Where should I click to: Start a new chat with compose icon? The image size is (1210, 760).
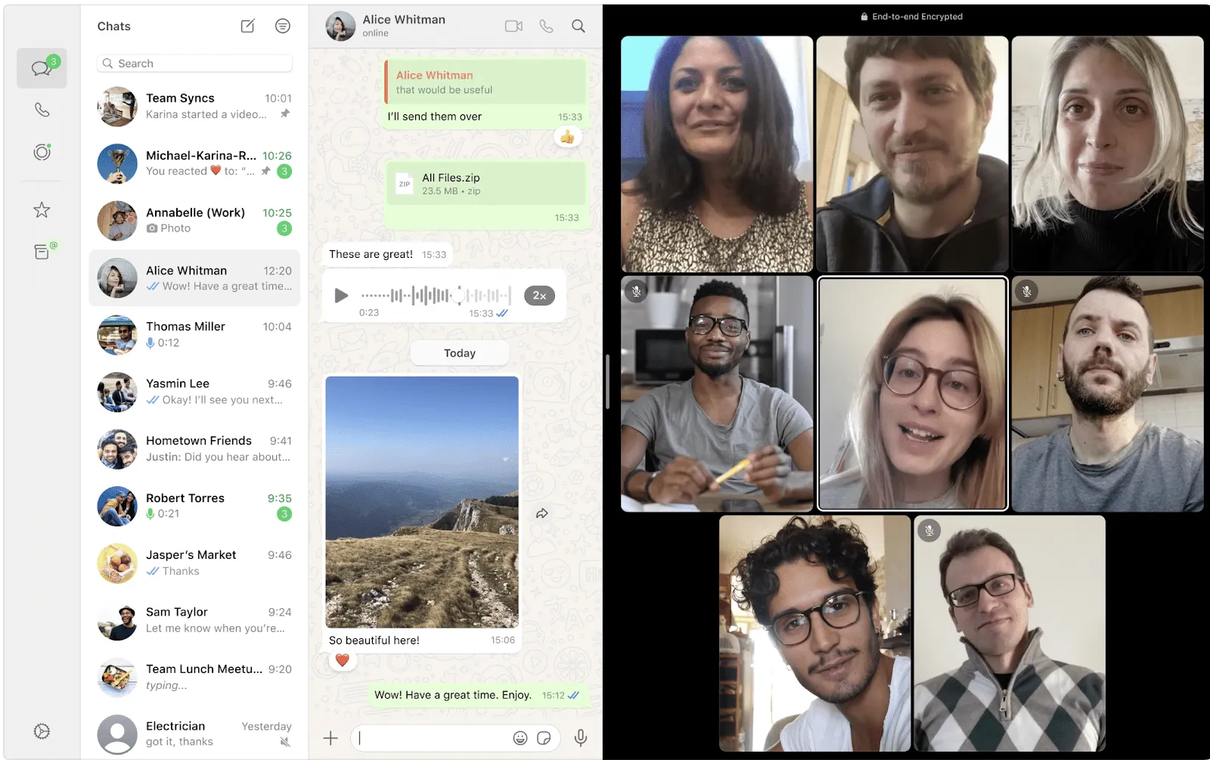point(248,26)
